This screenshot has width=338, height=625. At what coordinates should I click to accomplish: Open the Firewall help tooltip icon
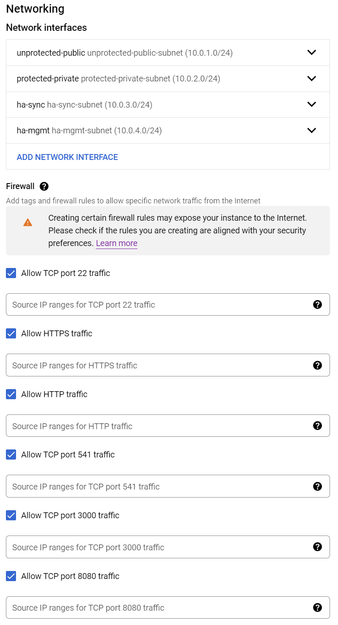pyautogui.click(x=44, y=186)
